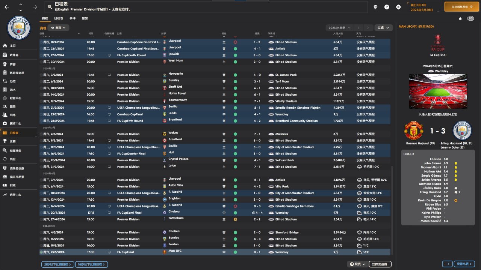Expand 18岁以下比赛日程 fixtures

coord(92,264)
